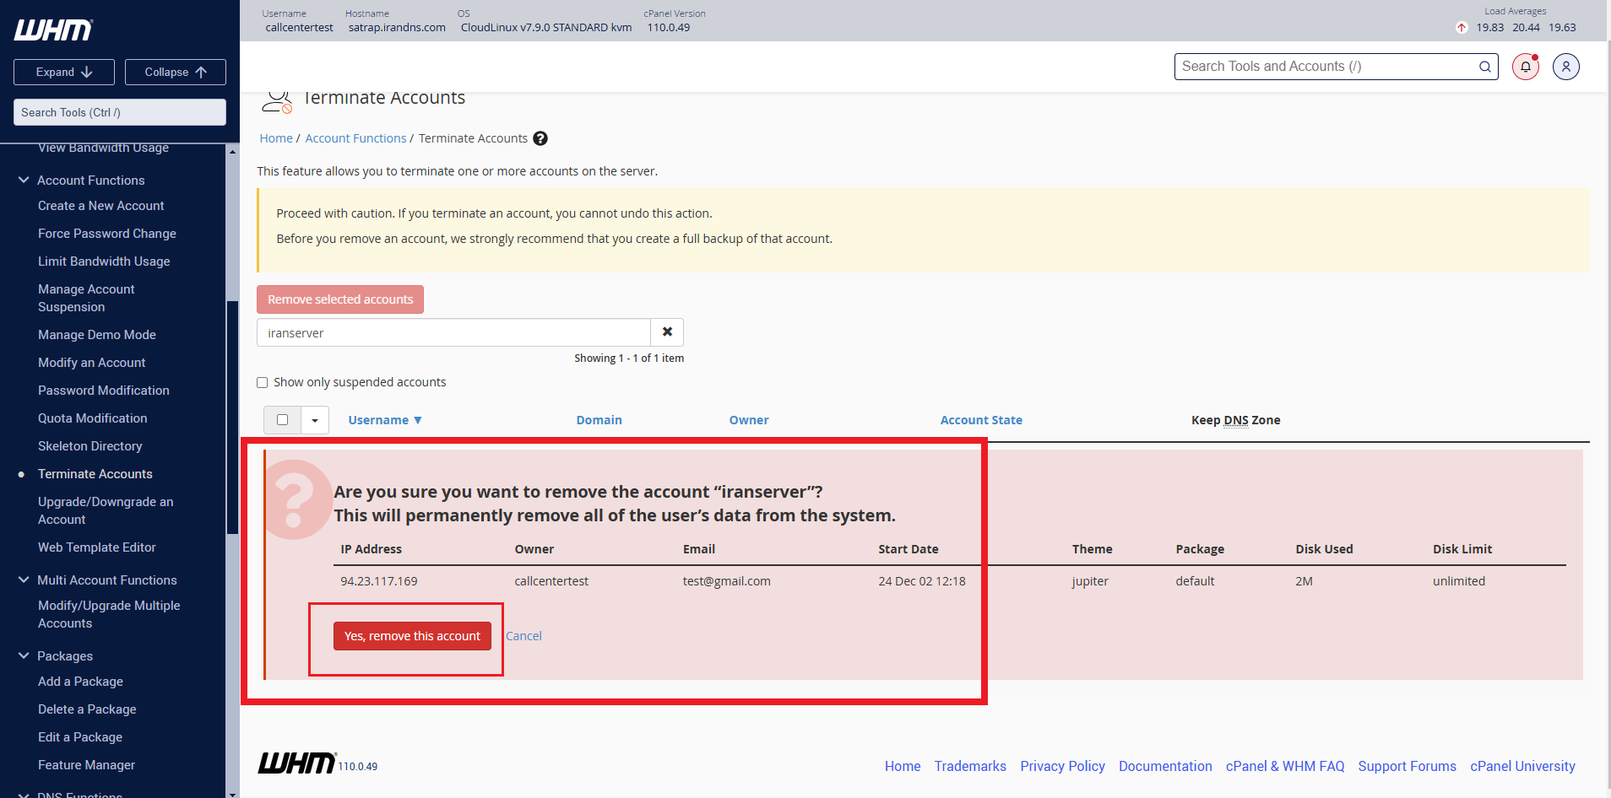Focus the Search Tools and Accounts field
Viewport: 1611px width, 798px height.
tap(1326, 67)
